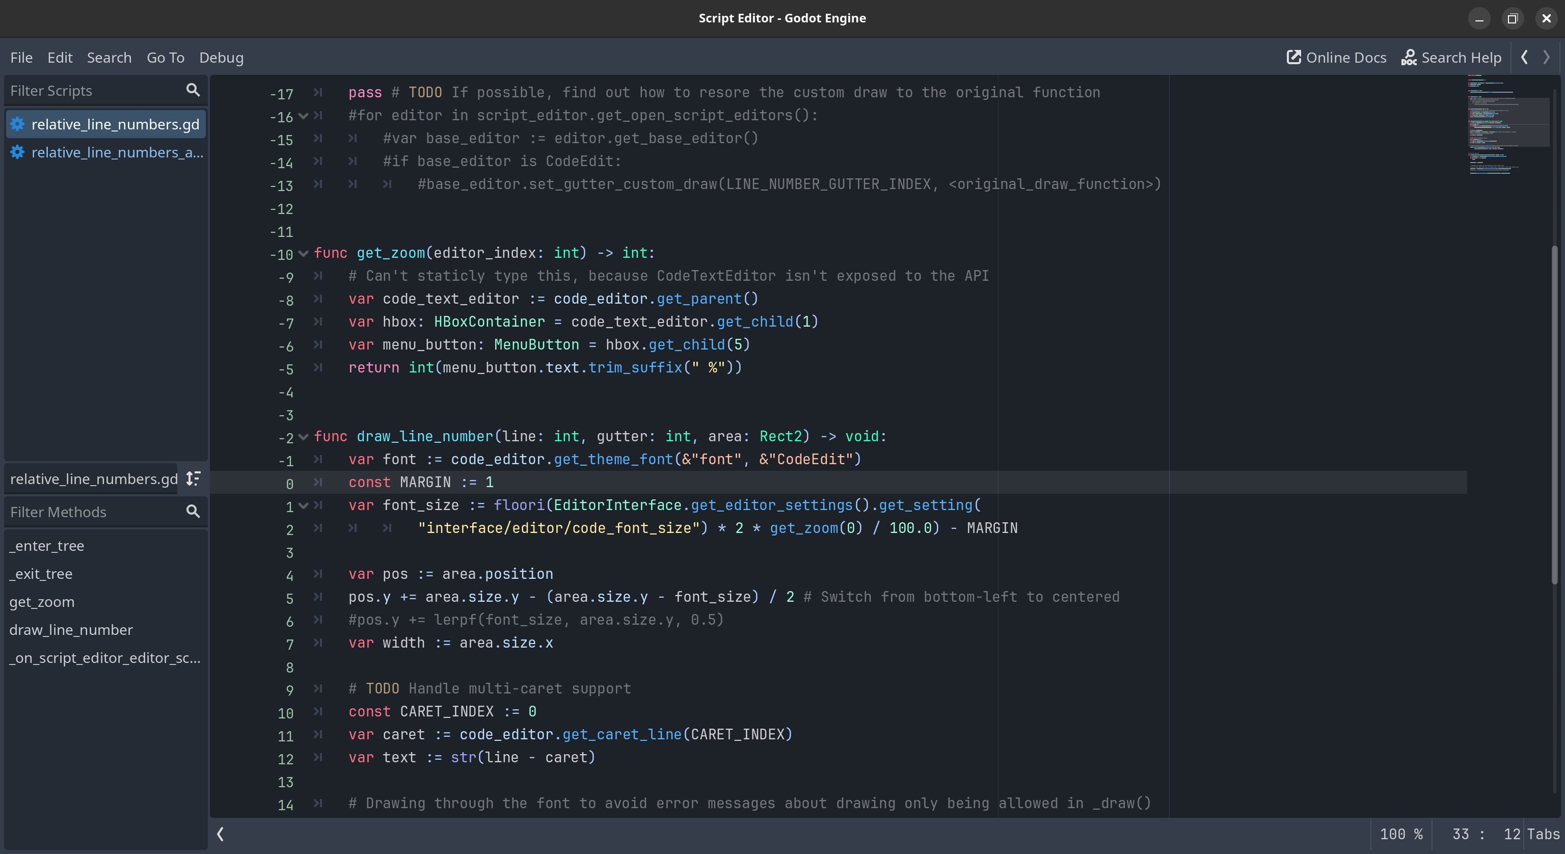Viewport: 1565px width, 854px height.
Task: Jump to draw_line_number in methods list
Action: click(x=71, y=630)
